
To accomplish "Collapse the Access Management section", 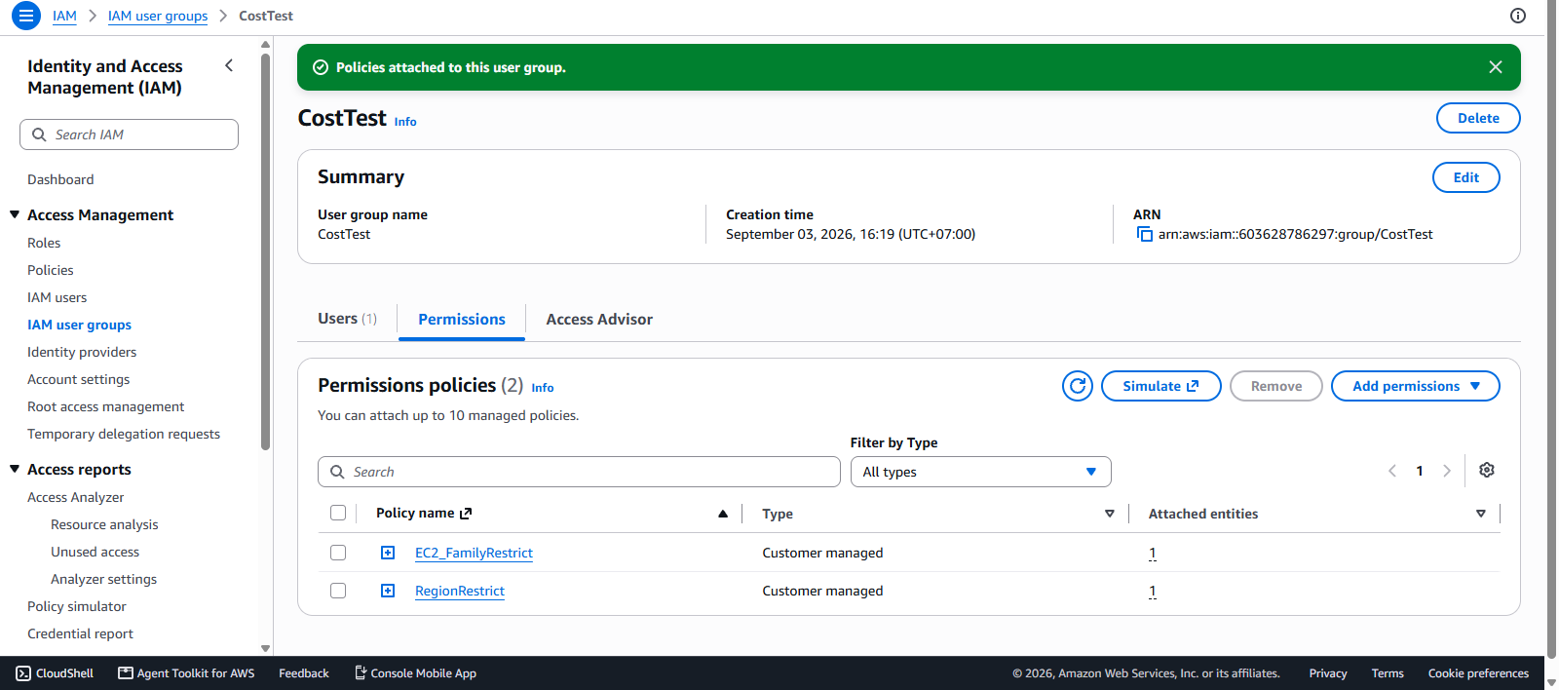I will click(x=15, y=214).
